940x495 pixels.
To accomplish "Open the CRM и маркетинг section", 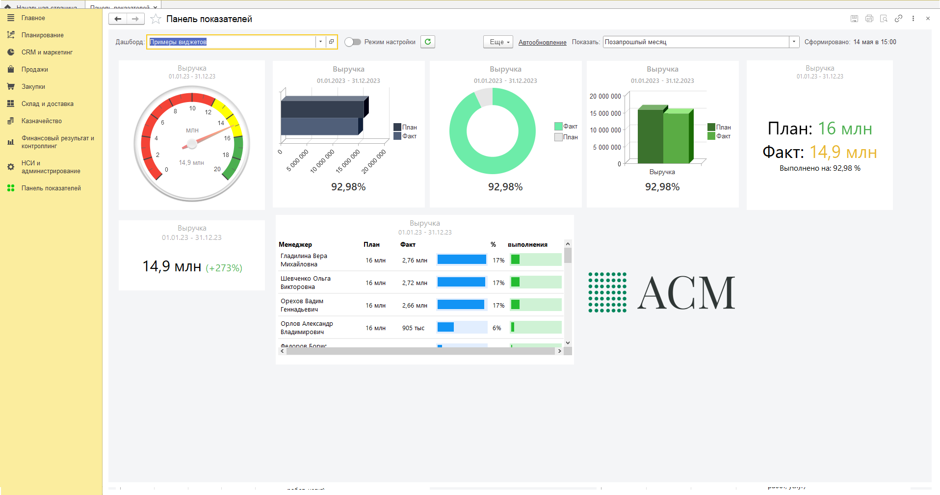I will coord(47,52).
